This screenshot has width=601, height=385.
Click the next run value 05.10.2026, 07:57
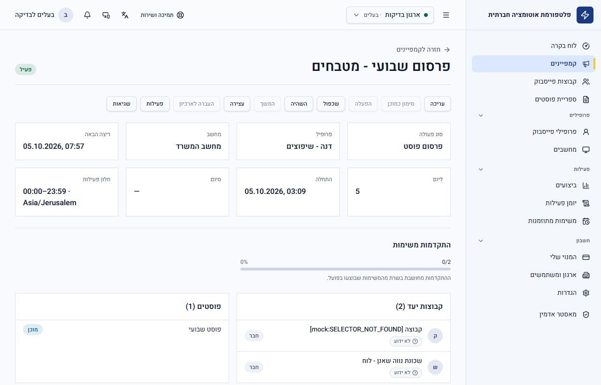coord(54,146)
